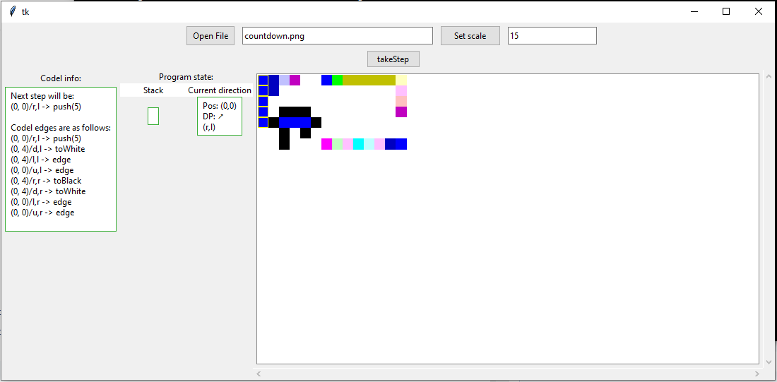Click the salmon pink codel in right column

[401, 101]
